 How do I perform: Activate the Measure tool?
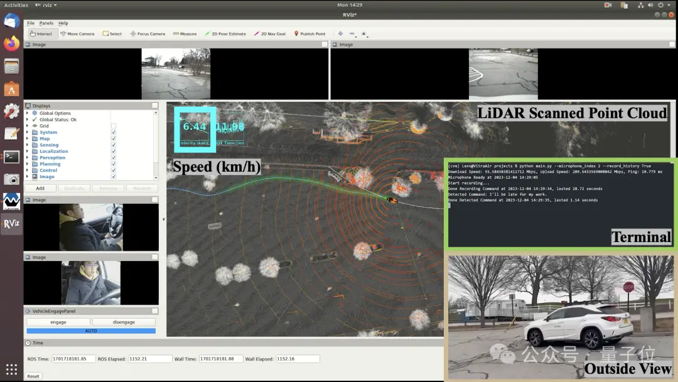point(185,34)
